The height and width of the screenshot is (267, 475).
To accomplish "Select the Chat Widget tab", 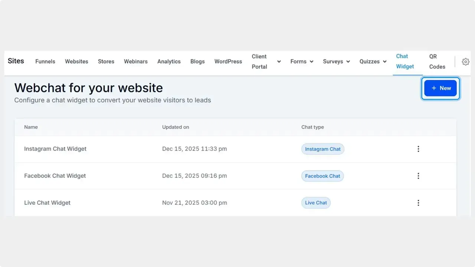I will (x=404, y=62).
